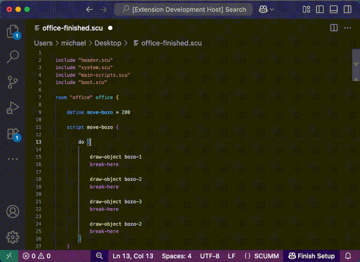
Task: Open the Source Control view
Action: (x=13, y=82)
